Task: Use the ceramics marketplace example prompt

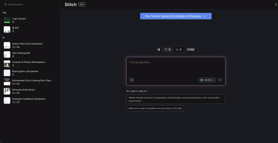Action: 176,99
